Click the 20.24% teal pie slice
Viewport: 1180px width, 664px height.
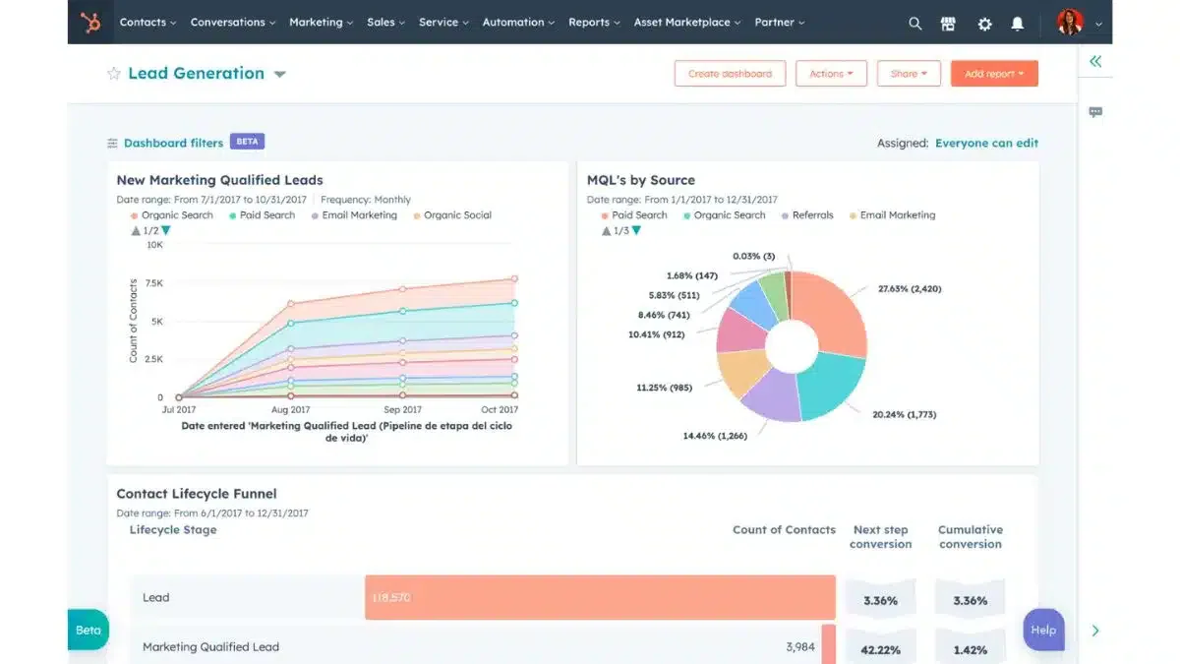831,388
